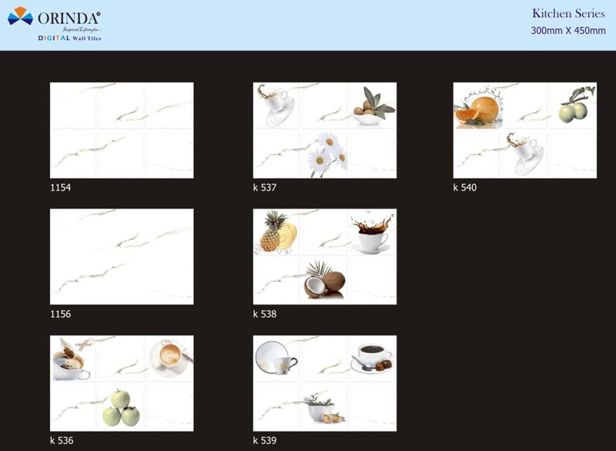Viewport: 616px width, 451px height.
Task: Select the tea cup on tile k 540
Action: 524,148
